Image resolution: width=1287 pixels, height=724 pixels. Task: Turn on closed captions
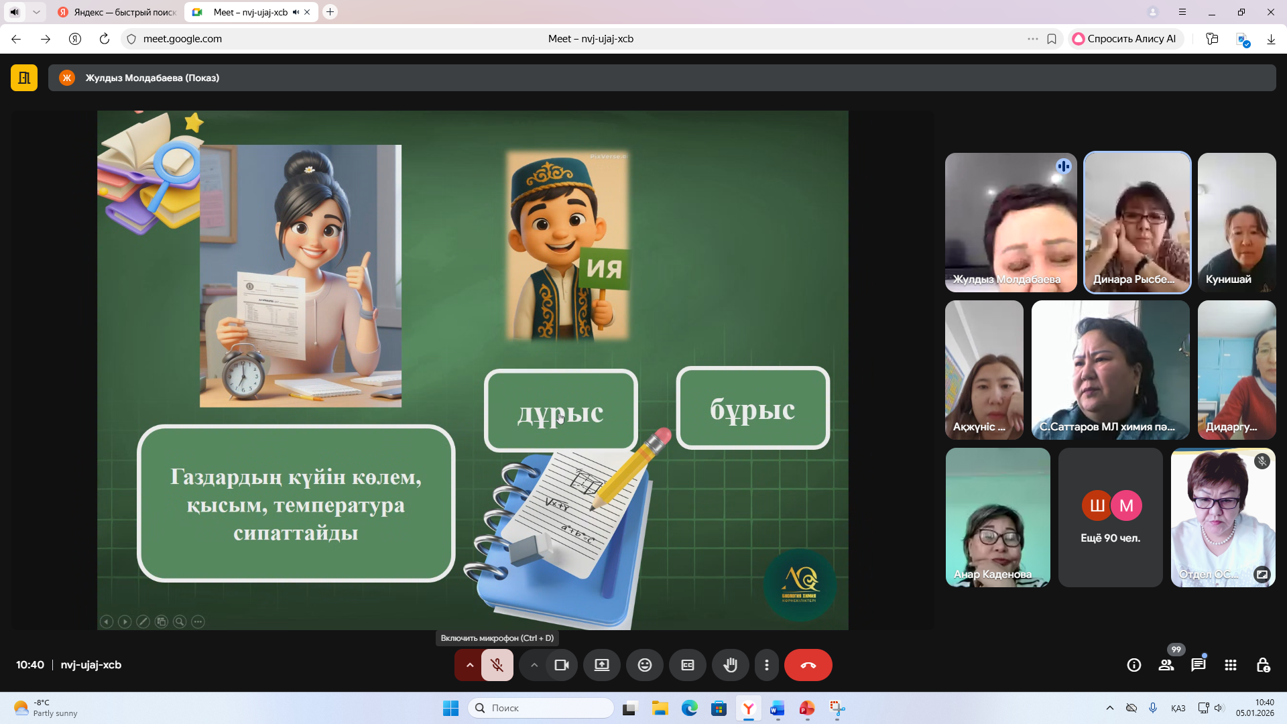(687, 665)
